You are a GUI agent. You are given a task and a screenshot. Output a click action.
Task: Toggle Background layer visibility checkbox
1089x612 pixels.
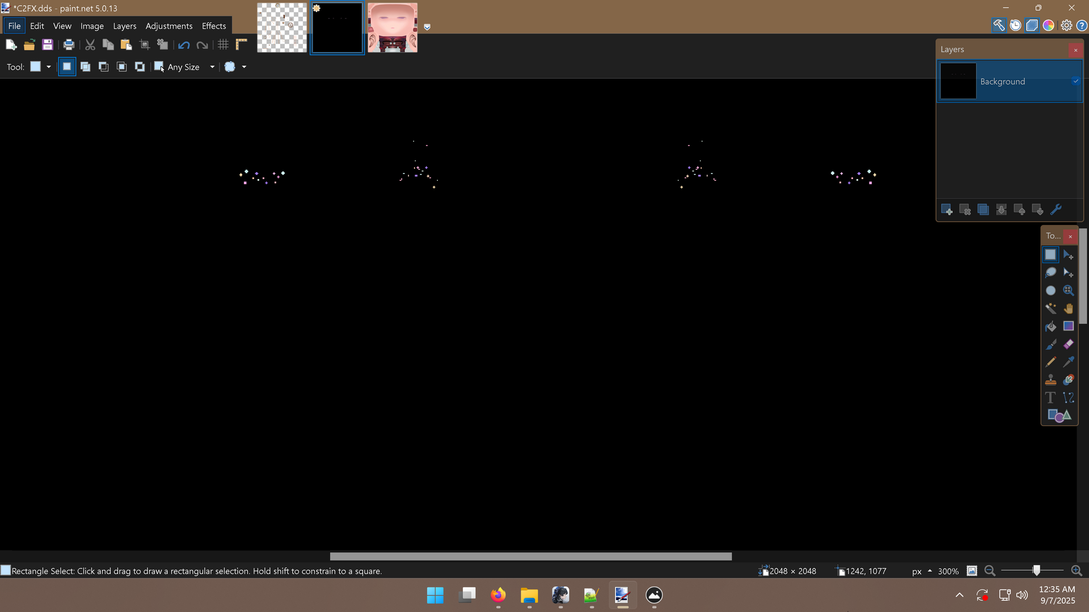pyautogui.click(x=1075, y=81)
